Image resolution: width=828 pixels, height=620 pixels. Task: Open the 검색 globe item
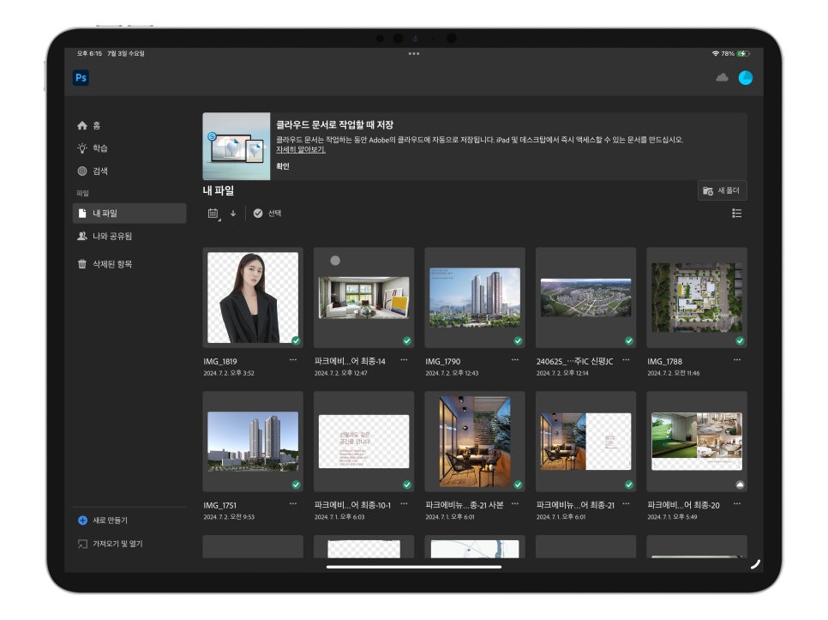click(x=93, y=171)
